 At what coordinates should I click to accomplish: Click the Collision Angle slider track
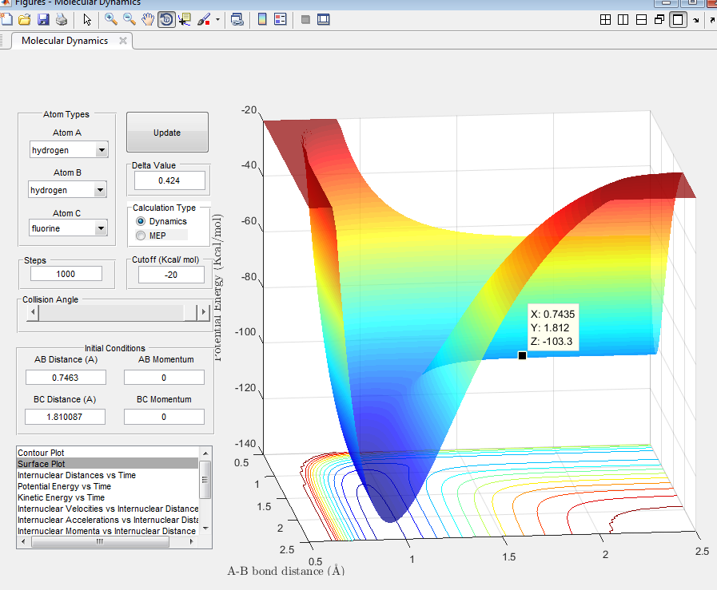112,313
